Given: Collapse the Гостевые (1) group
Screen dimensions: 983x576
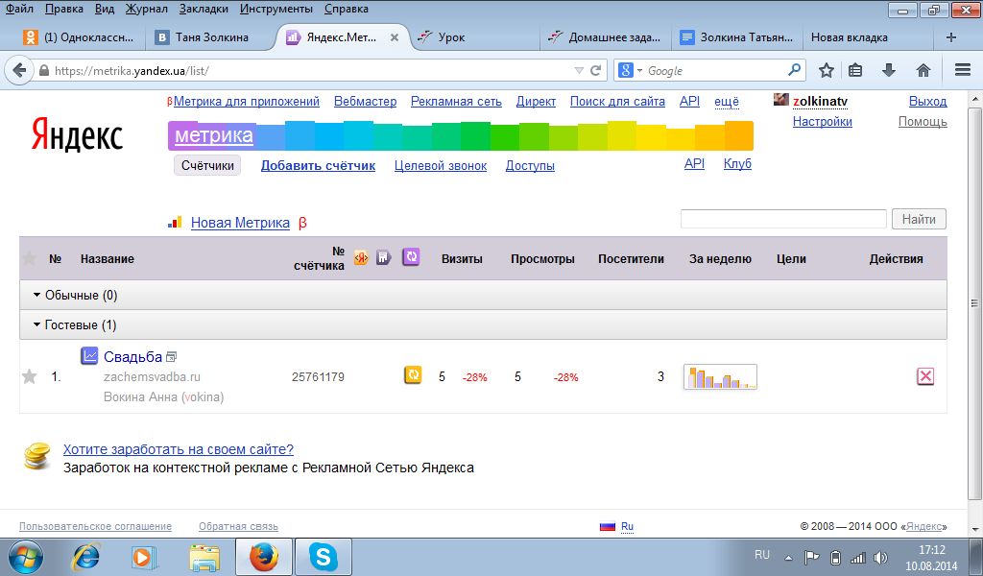Looking at the screenshot, I should pyautogui.click(x=36, y=324).
